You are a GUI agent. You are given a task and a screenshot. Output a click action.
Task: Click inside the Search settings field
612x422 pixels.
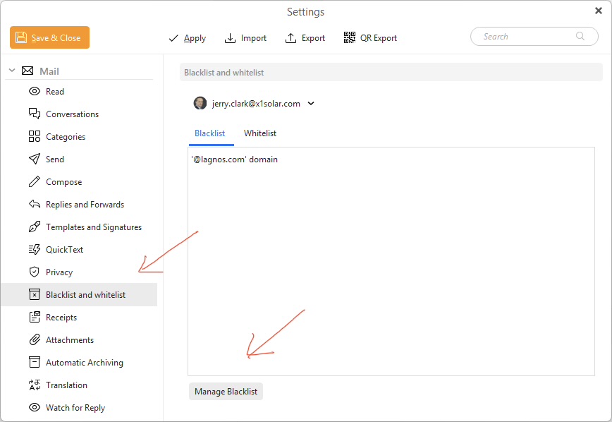point(529,37)
